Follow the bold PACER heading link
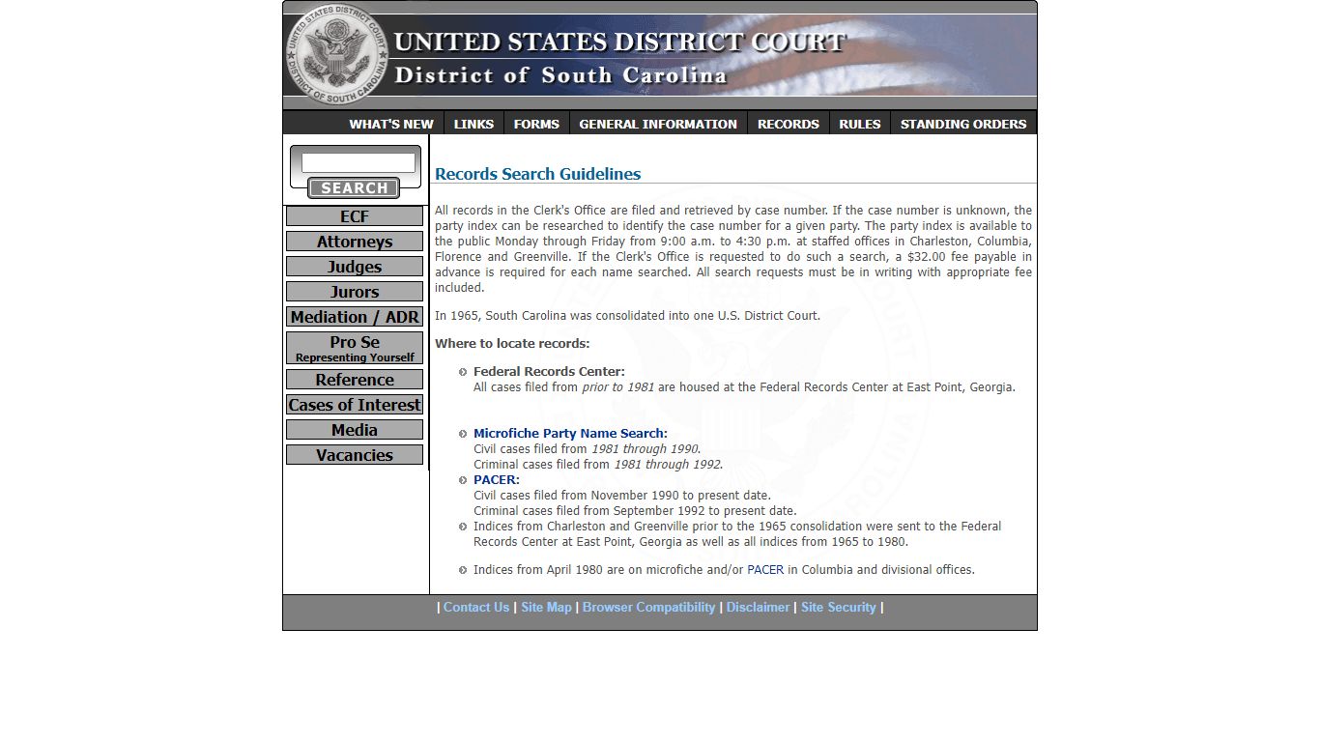This screenshot has width=1320, height=742. (496, 479)
